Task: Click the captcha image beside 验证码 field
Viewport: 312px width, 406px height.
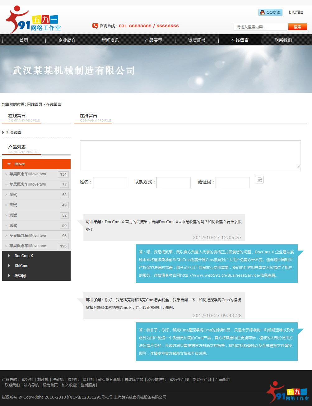Action: [x=259, y=180]
